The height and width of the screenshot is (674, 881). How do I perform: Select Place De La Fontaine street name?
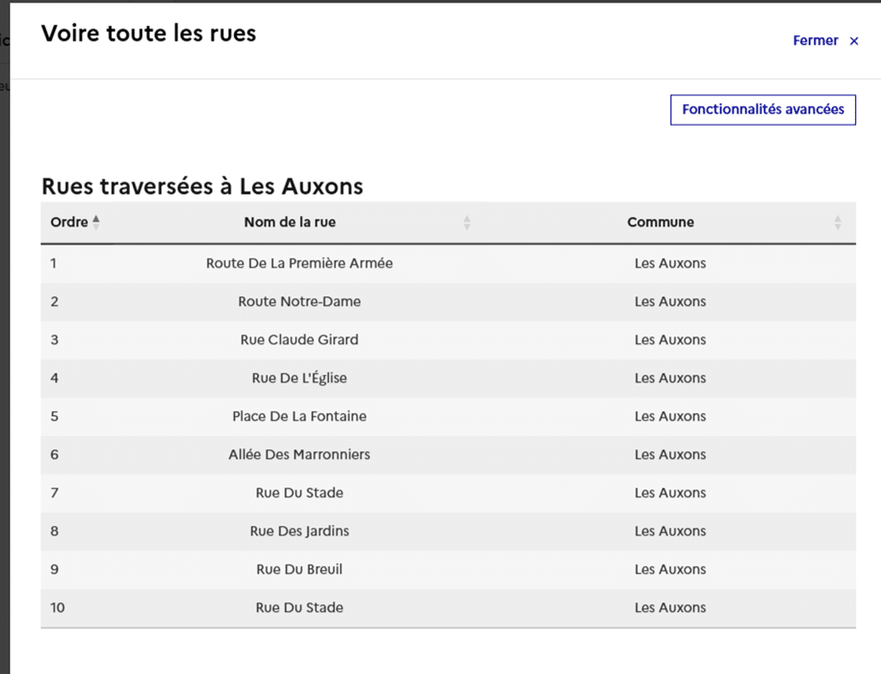[x=300, y=417]
